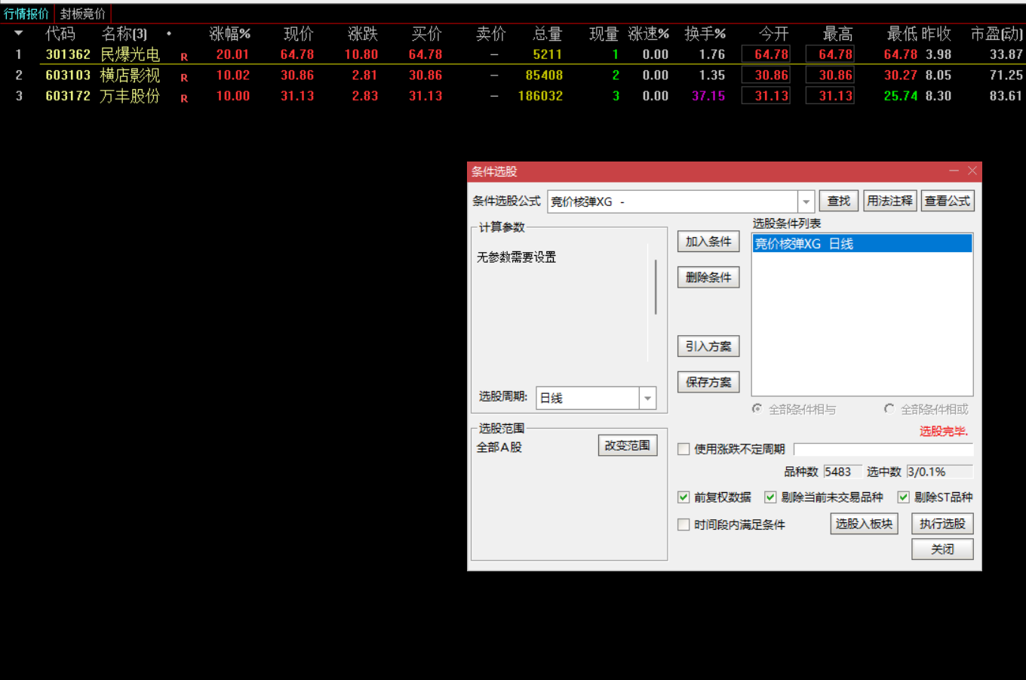1026x680 pixels.
Task: Click stock name 横店影视
Action: tap(130, 75)
